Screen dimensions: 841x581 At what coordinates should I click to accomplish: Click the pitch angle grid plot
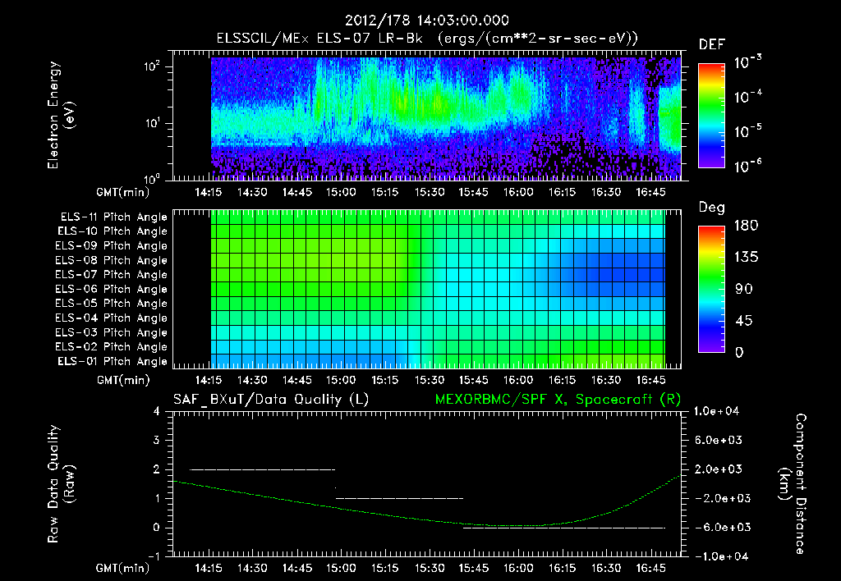[427, 289]
